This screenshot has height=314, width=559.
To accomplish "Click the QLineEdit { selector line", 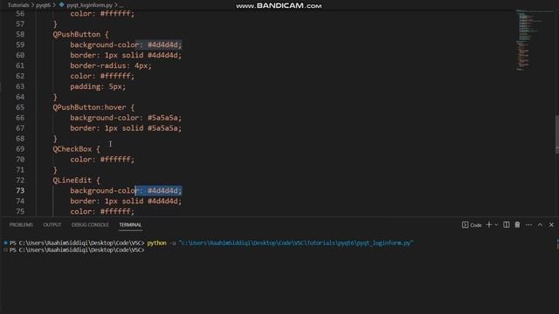I will (76, 181).
